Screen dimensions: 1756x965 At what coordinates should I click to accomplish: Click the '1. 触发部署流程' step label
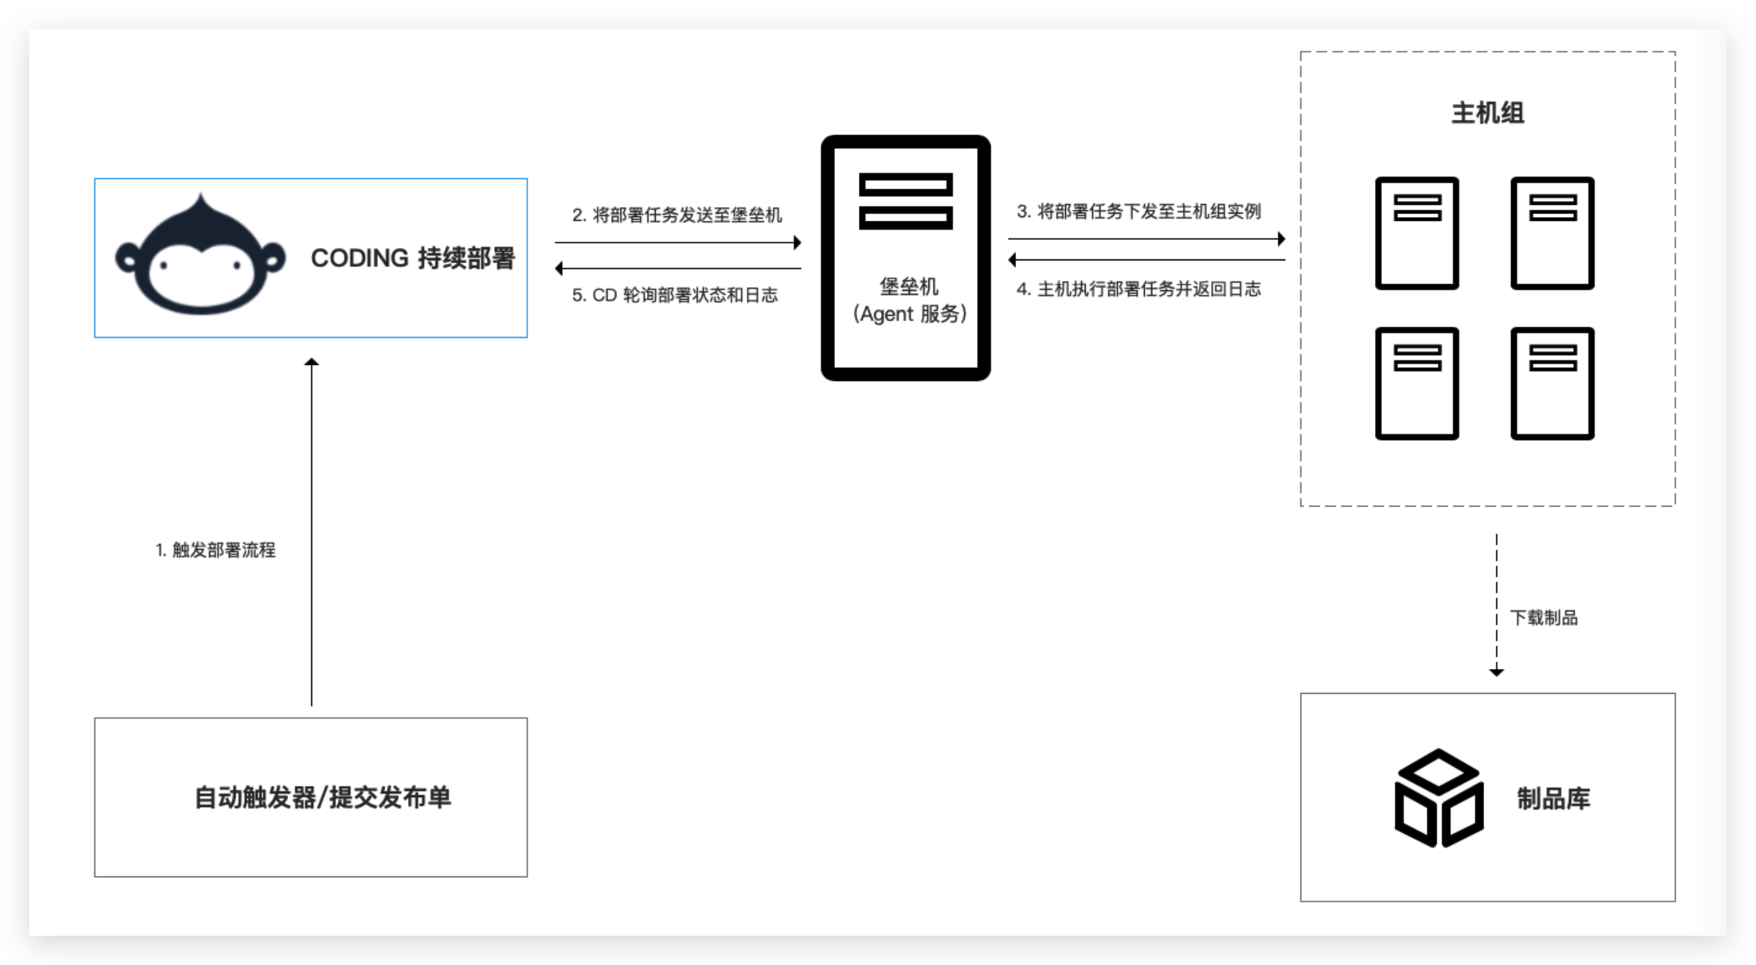(x=216, y=550)
